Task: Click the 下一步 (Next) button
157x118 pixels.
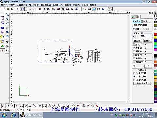Action: (x=137, y=21)
